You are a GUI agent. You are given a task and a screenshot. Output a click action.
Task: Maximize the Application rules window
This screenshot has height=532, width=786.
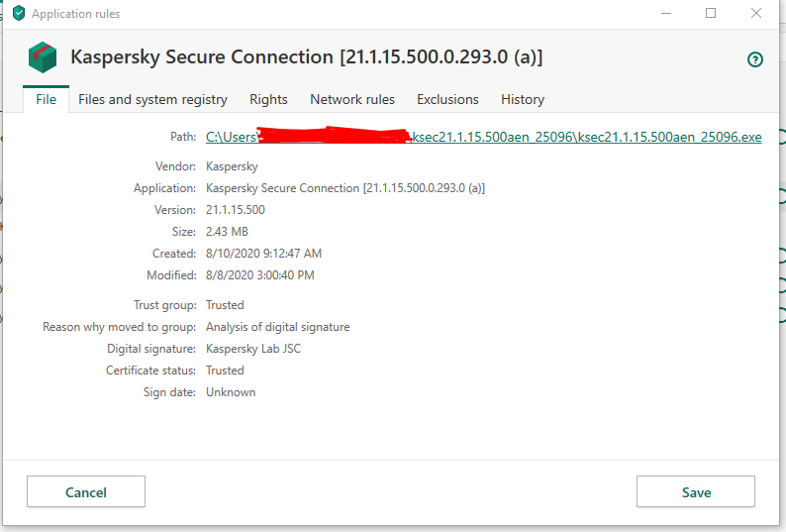[x=711, y=14]
